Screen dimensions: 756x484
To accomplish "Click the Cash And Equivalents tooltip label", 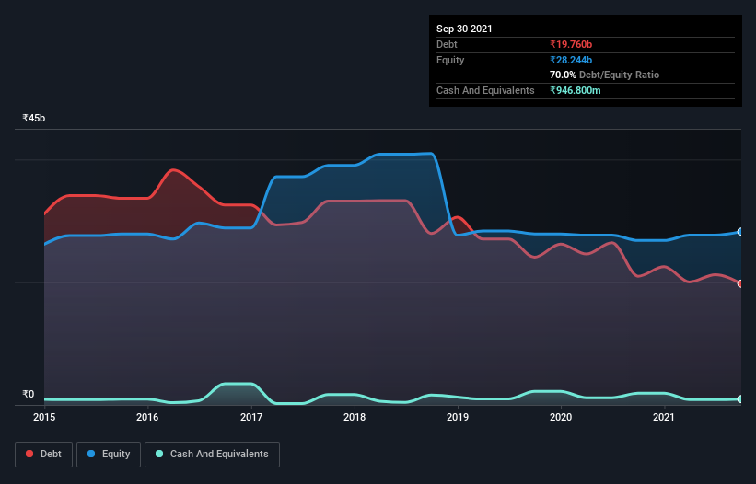I will 485,90.
